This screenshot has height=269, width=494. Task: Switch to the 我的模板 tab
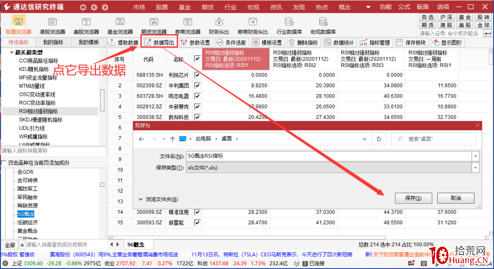click(x=89, y=42)
